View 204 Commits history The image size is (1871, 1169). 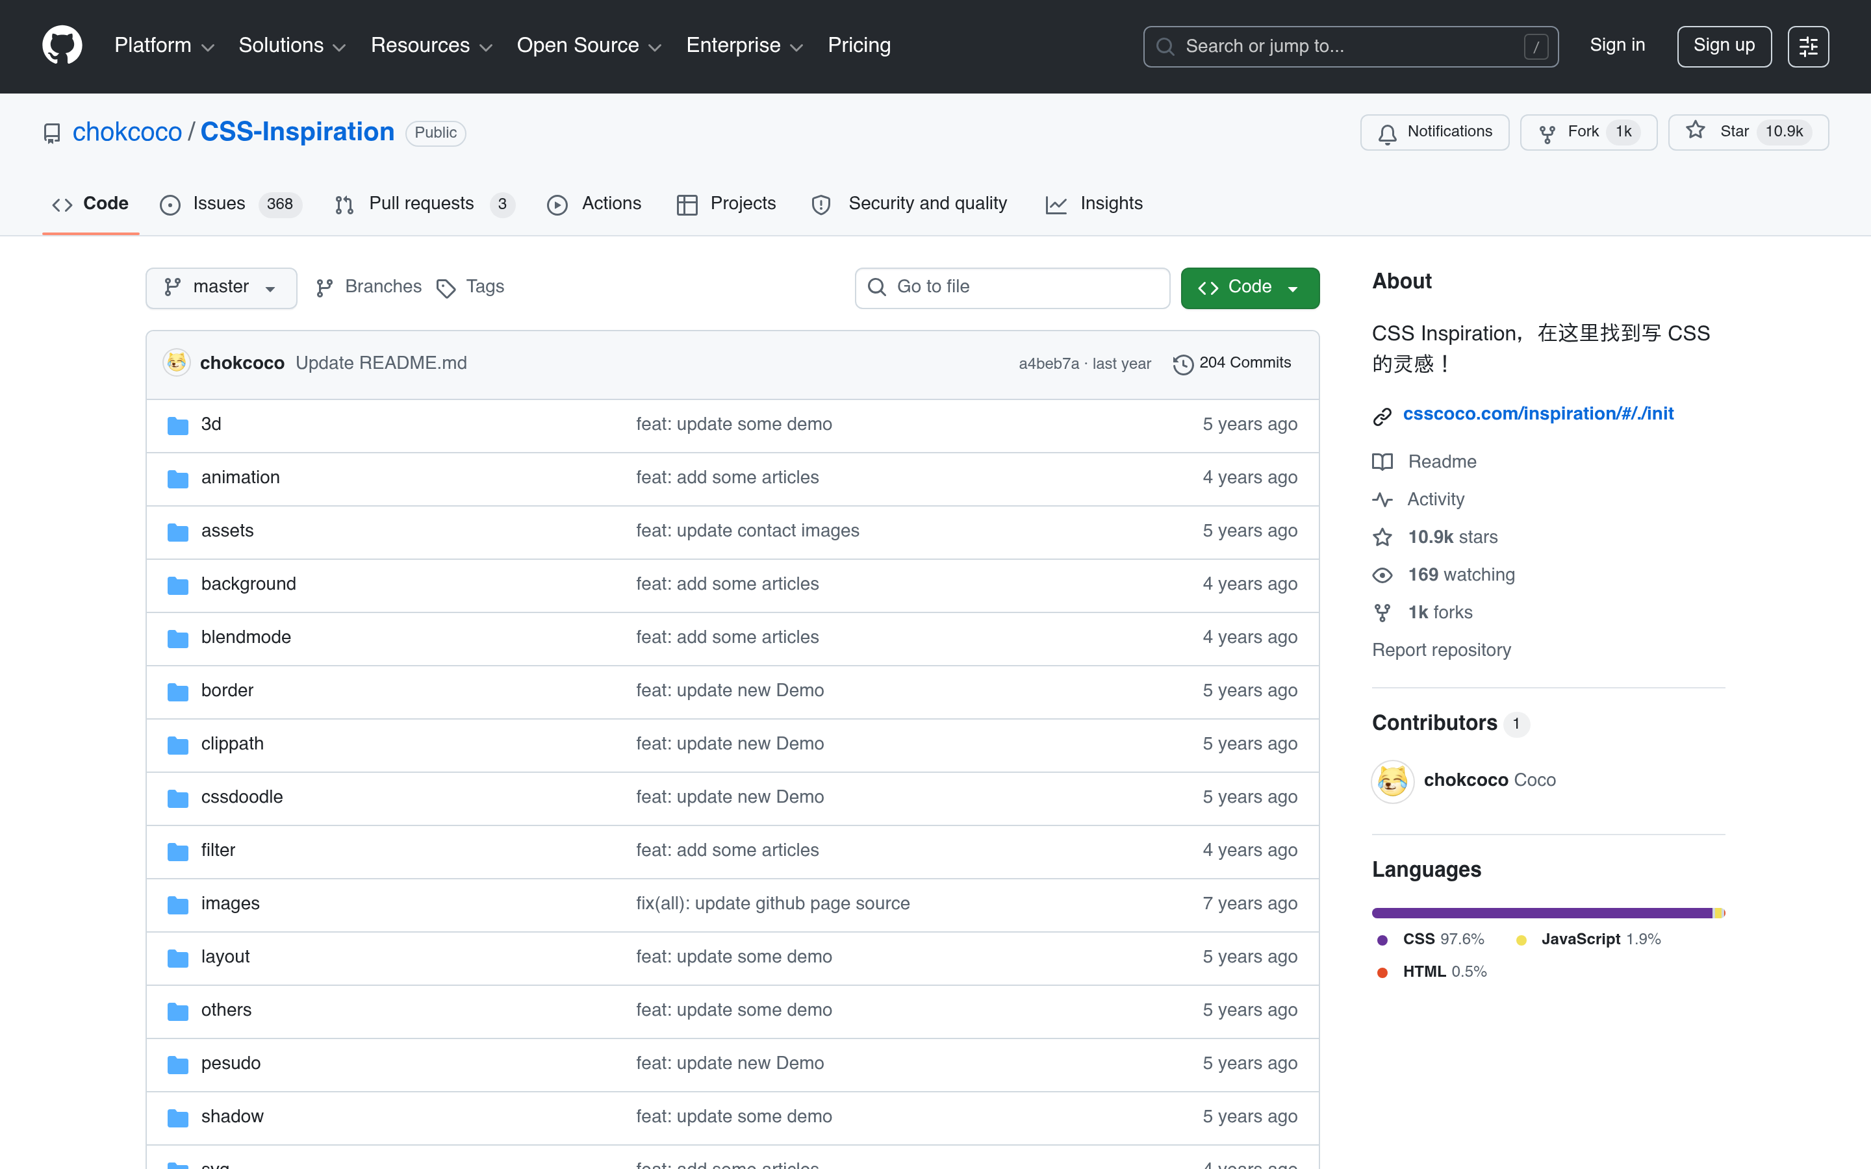click(x=1232, y=364)
